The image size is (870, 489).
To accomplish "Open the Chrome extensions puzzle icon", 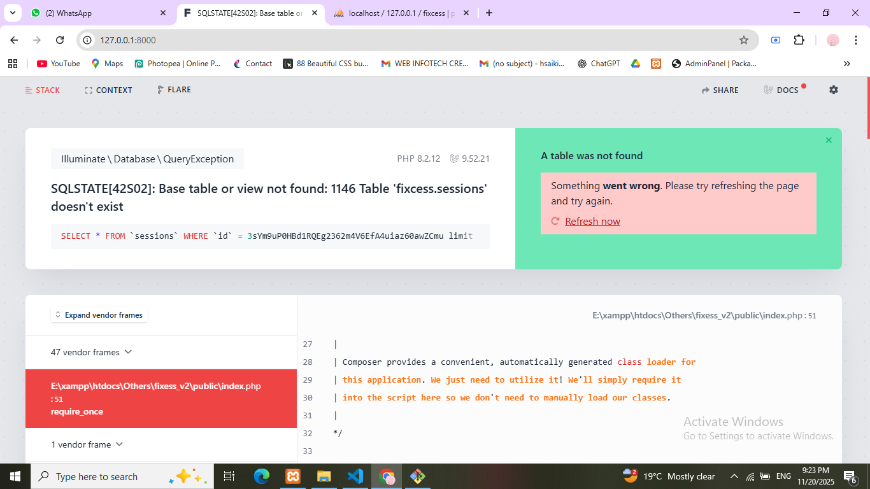I will click(799, 40).
